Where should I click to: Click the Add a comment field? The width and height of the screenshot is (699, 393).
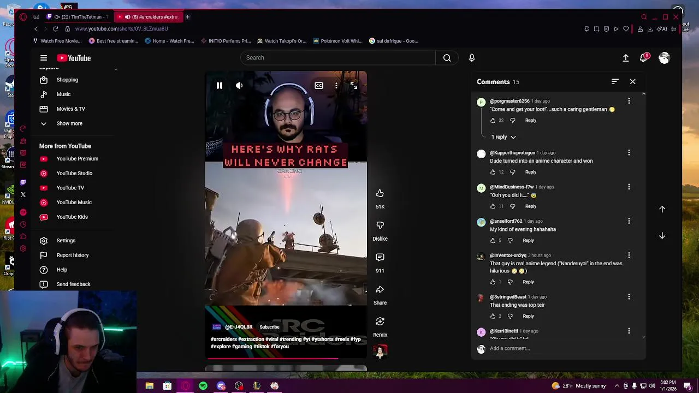pos(562,348)
